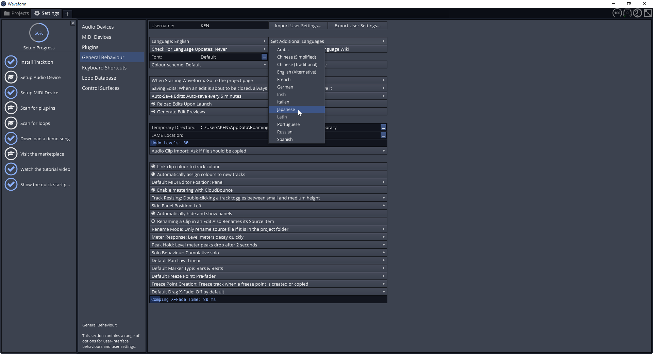Toggle Link clip colour to track colour

click(268, 166)
